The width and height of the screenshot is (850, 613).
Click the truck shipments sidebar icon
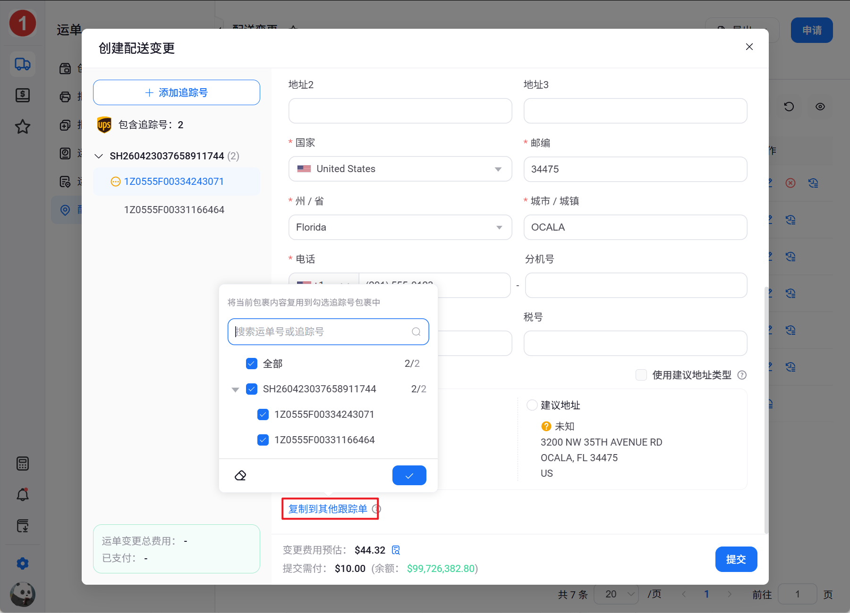23,64
